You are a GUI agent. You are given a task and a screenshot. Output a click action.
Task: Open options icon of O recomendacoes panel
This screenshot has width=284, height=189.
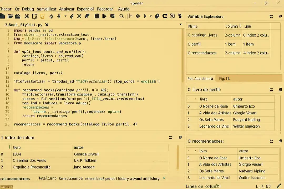[271, 141]
